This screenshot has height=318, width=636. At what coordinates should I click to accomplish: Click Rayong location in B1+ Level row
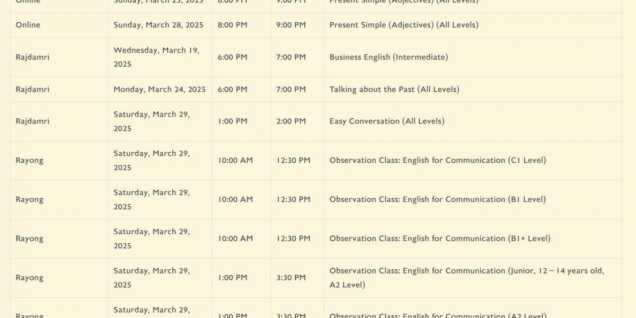point(30,239)
